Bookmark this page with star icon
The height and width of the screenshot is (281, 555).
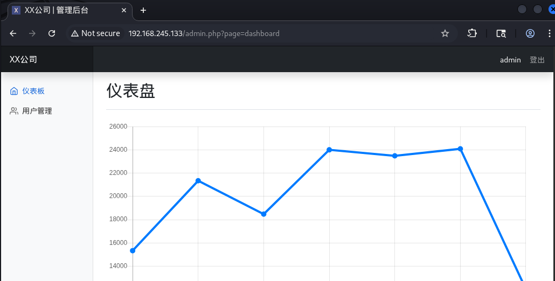pos(445,33)
